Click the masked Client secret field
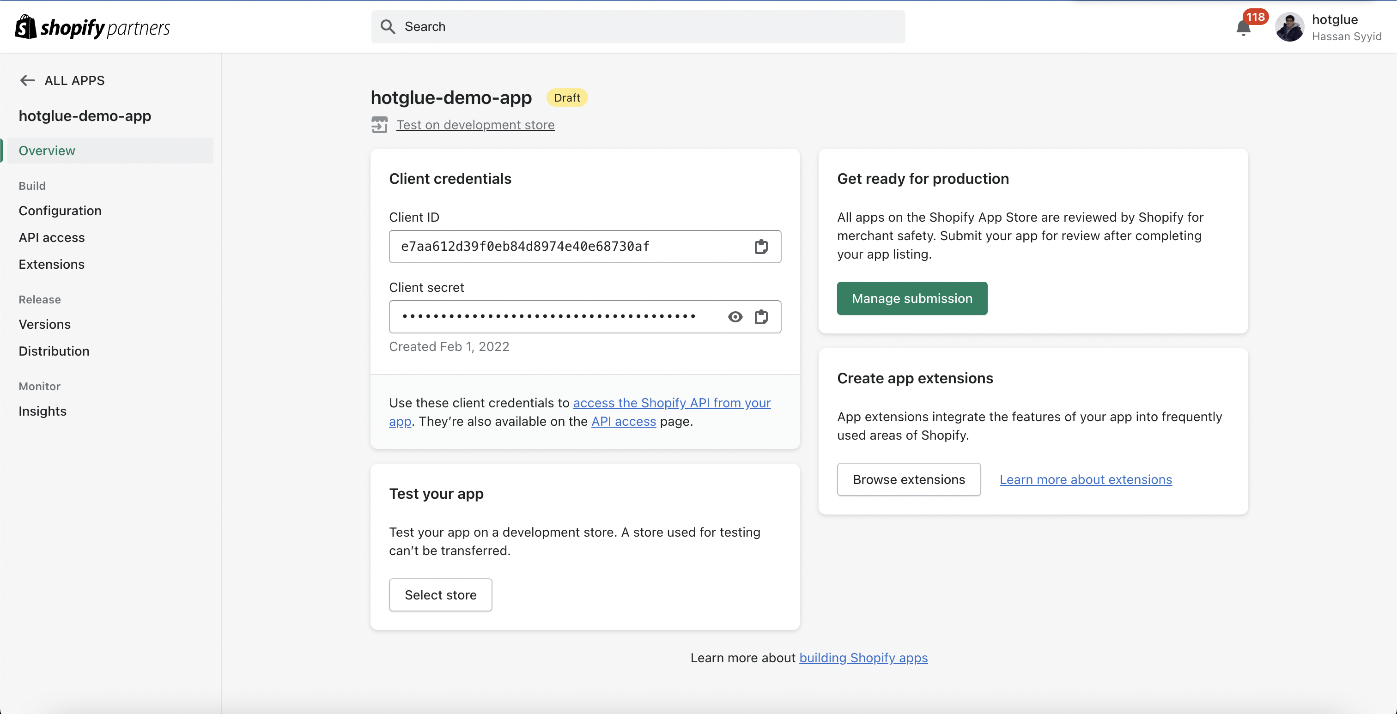Screen dimensions: 1397x714 click(584, 317)
